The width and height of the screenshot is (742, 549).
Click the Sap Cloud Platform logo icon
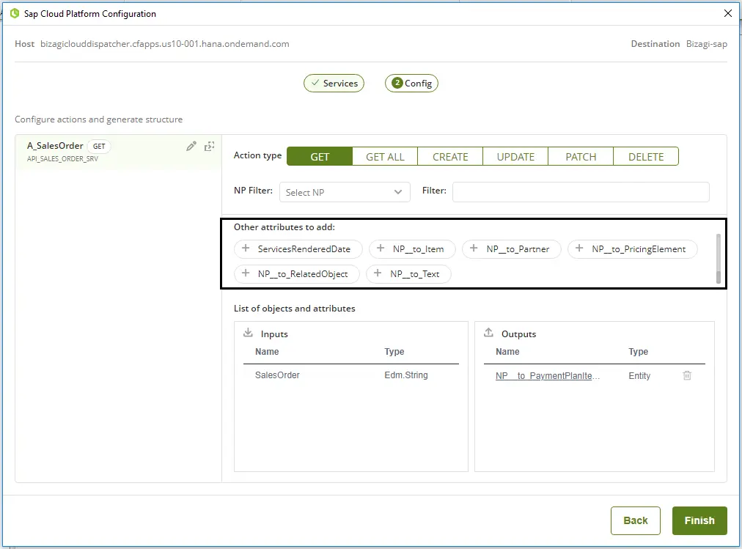[15, 14]
